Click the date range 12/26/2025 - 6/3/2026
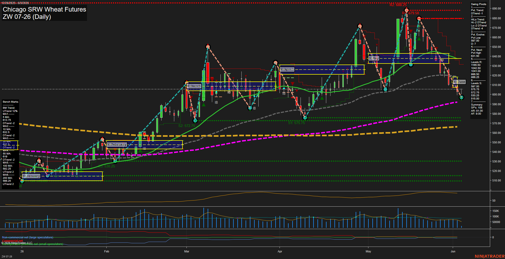The height and width of the screenshot is (259, 505). click(15, 3)
